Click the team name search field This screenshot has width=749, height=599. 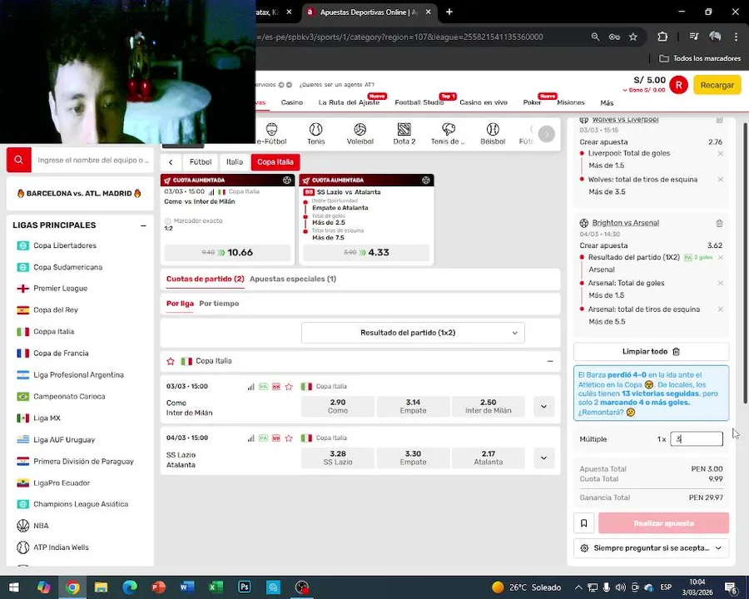tap(92, 160)
